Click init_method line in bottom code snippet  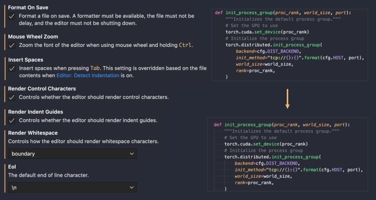(299, 170)
